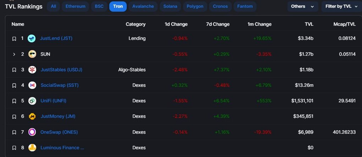Open the UniFi (UNFI) protocol link
Screen dimensions: 362x157
point(53,101)
